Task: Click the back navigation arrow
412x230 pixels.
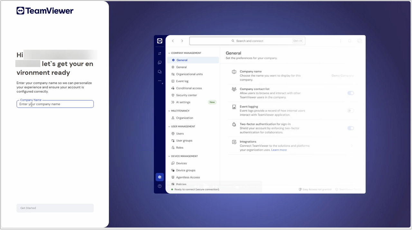Action: 173,41
